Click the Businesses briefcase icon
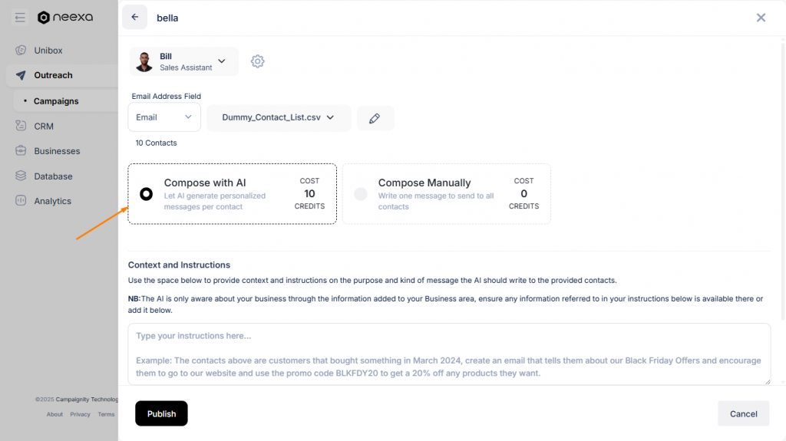The image size is (786, 441). [x=21, y=151]
